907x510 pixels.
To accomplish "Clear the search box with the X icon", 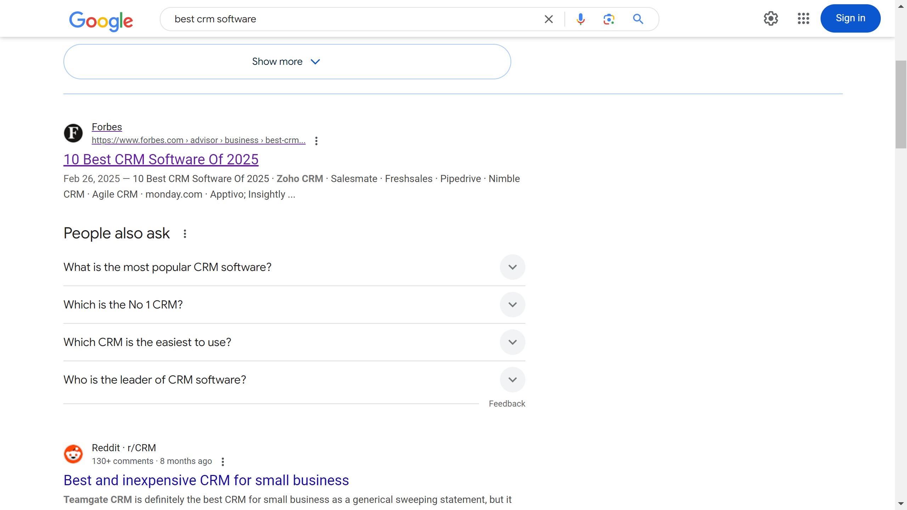I will click(x=548, y=19).
